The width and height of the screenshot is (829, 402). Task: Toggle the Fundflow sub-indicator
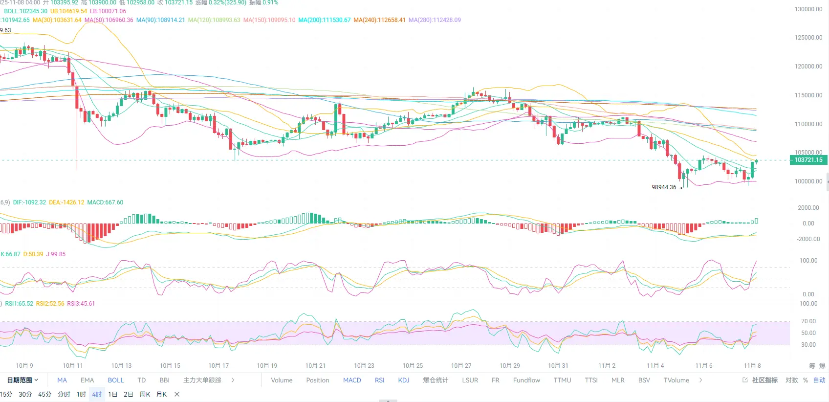[527, 380]
